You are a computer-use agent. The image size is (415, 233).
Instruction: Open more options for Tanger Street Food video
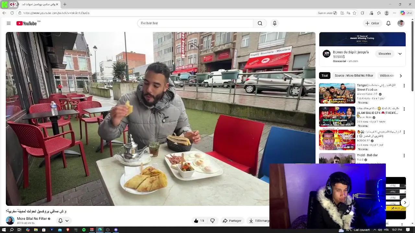click(404, 86)
